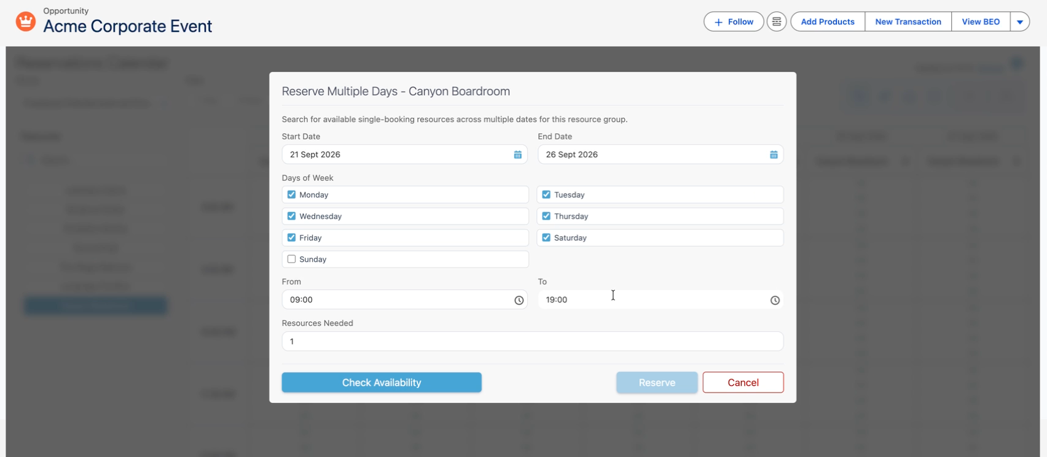Image resolution: width=1047 pixels, height=457 pixels.
Task: Open New Transaction
Action: click(x=908, y=21)
